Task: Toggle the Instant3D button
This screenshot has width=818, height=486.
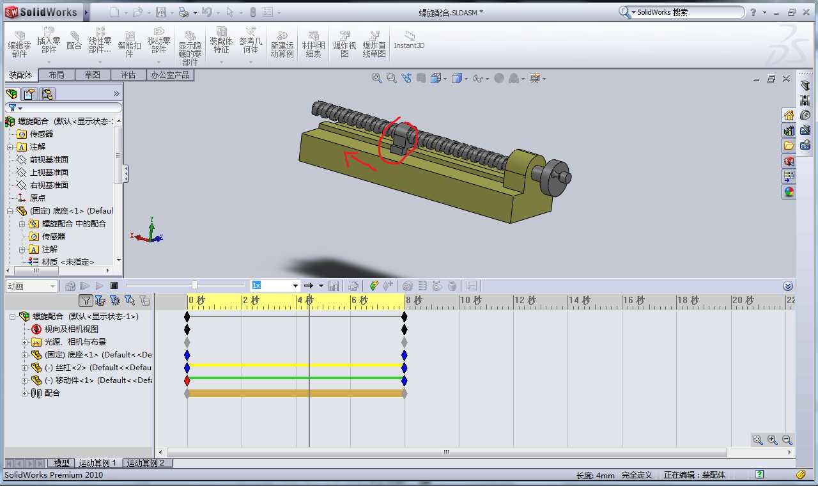Action: click(408, 40)
